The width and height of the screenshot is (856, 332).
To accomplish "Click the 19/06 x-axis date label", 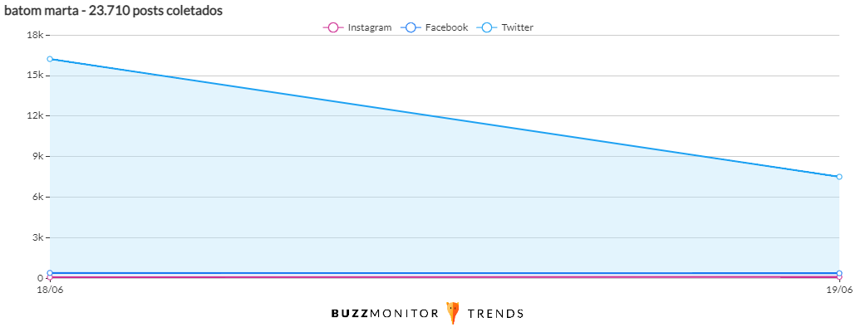I will [x=839, y=290].
